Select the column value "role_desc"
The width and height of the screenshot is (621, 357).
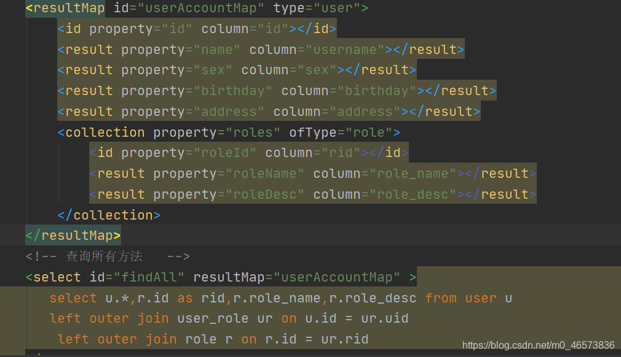[413, 194]
